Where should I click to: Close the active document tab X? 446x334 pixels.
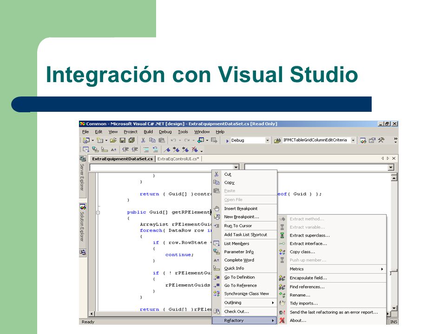point(394,159)
